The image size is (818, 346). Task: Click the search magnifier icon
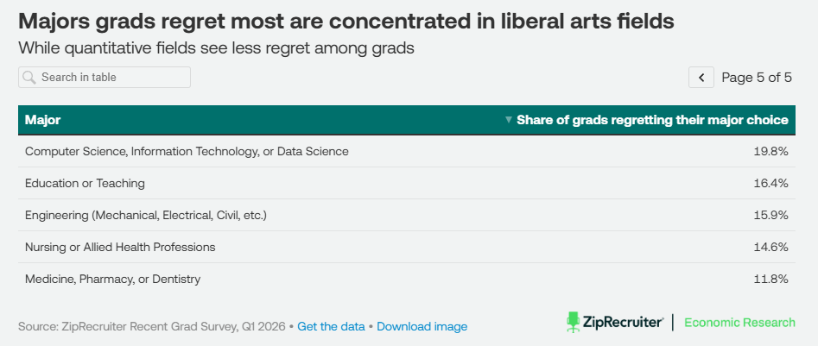click(x=29, y=77)
